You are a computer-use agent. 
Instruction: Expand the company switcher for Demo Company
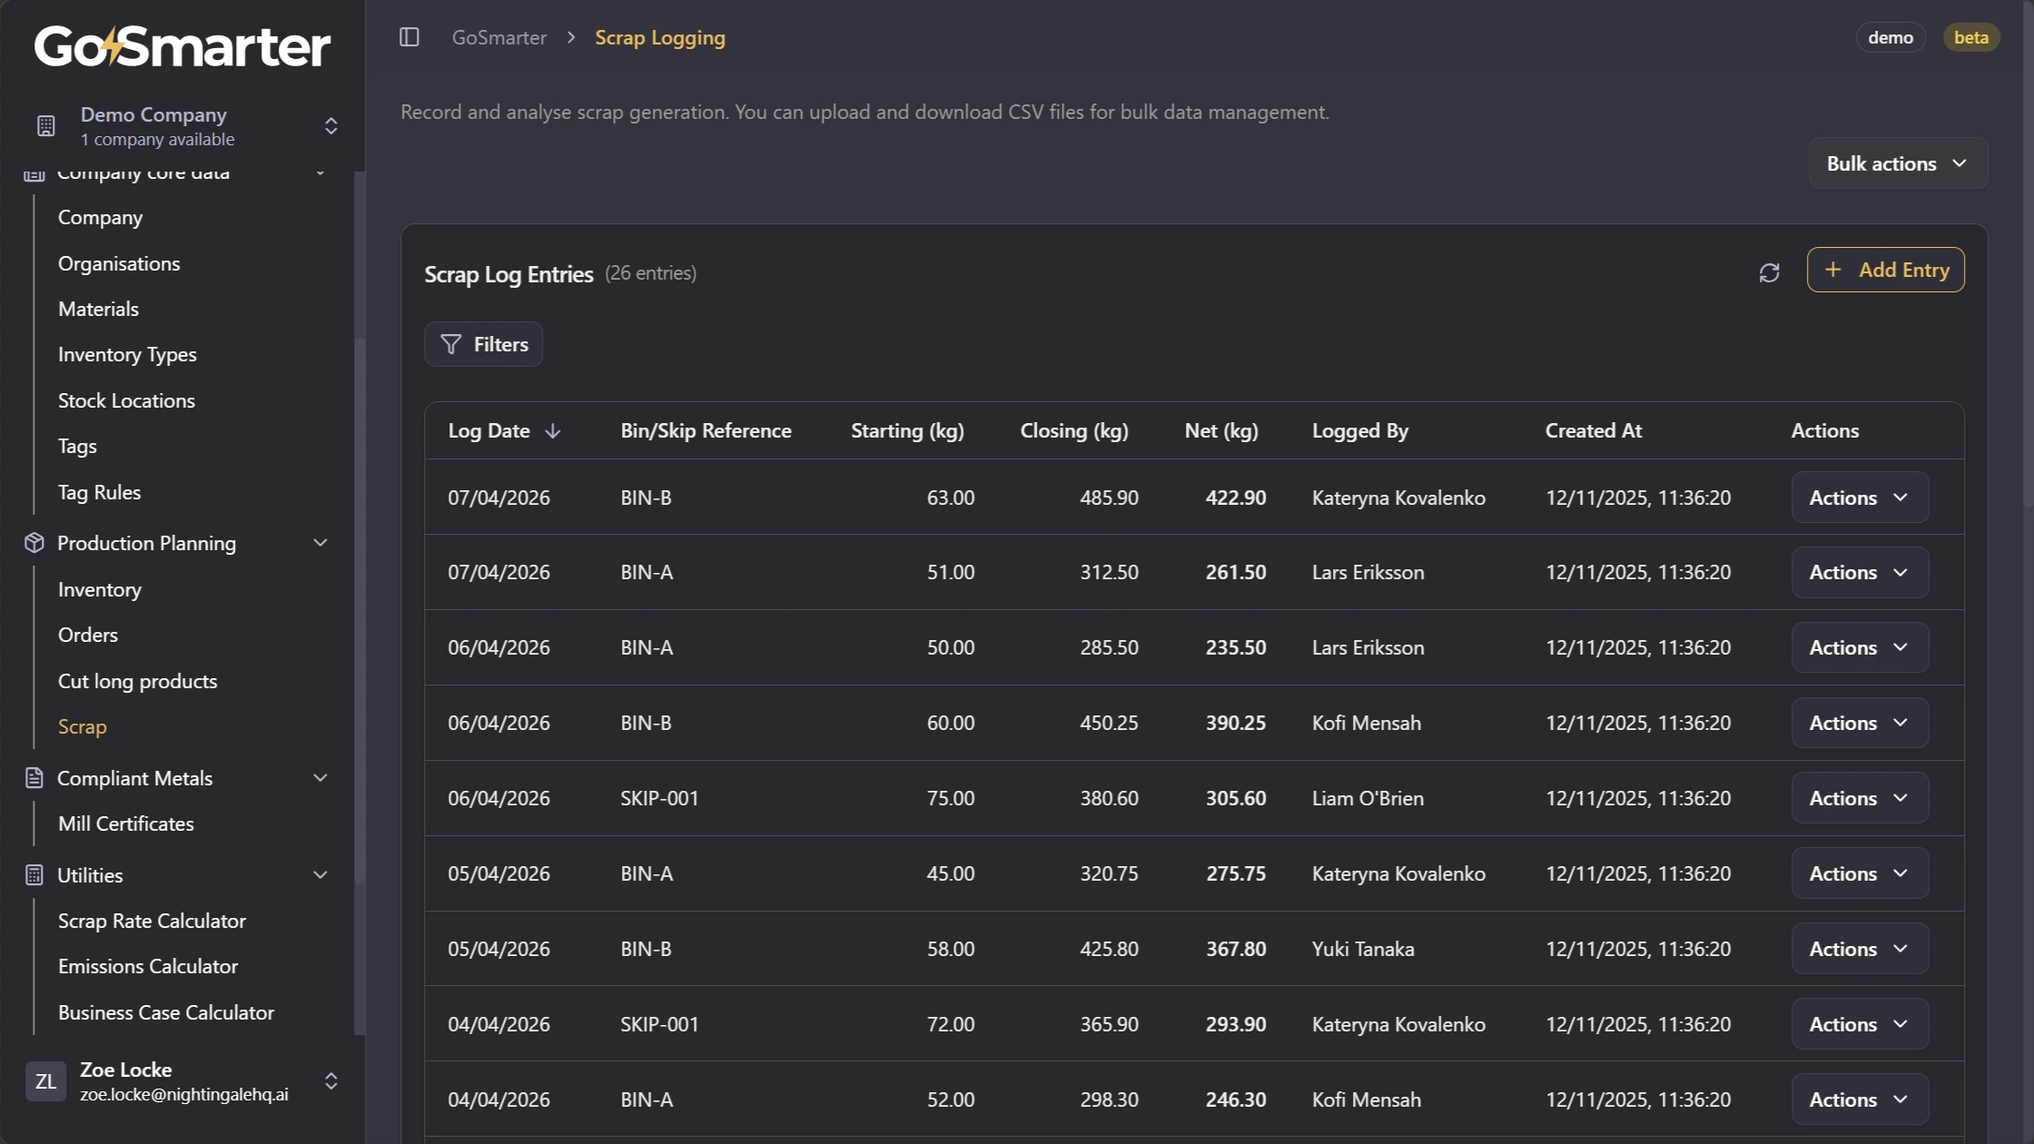[x=331, y=125]
